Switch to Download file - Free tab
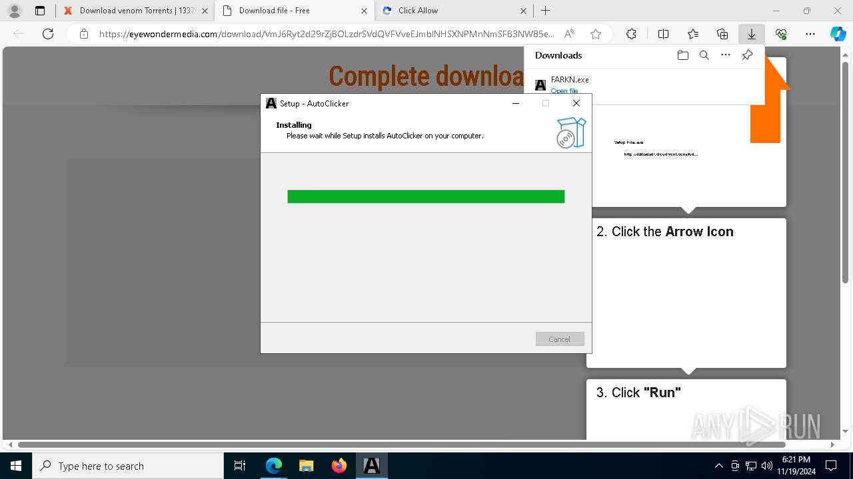Image resolution: width=853 pixels, height=479 pixels. tap(293, 11)
